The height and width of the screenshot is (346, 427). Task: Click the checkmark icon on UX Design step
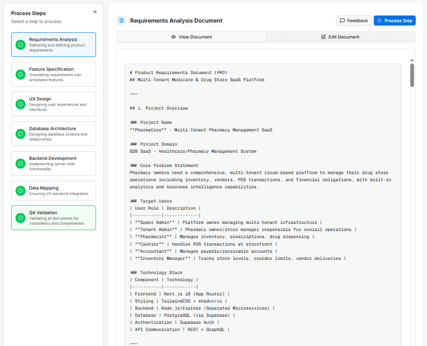(20, 103)
